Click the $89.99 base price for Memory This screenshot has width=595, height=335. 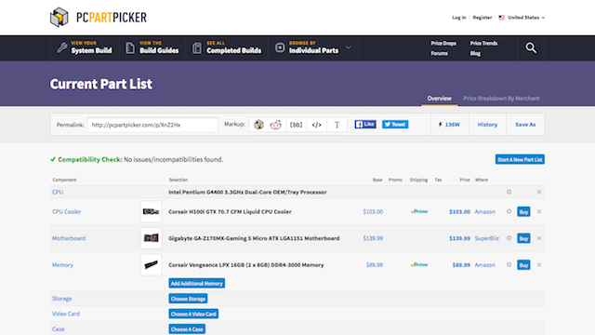[374, 264]
